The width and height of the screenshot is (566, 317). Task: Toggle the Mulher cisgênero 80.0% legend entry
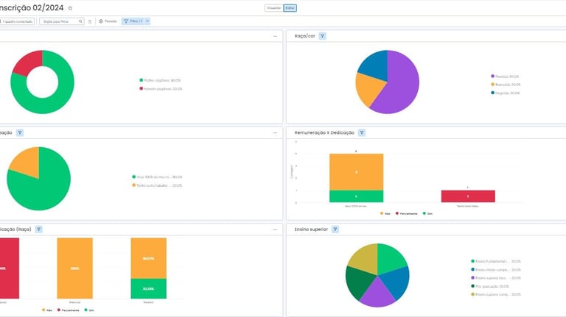pos(160,80)
